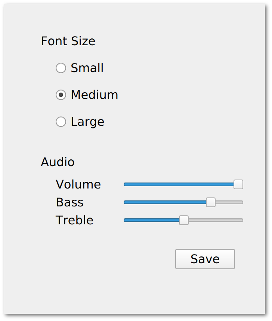The width and height of the screenshot is (272, 321).
Task: Click the Bass label text
Action: (69, 202)
